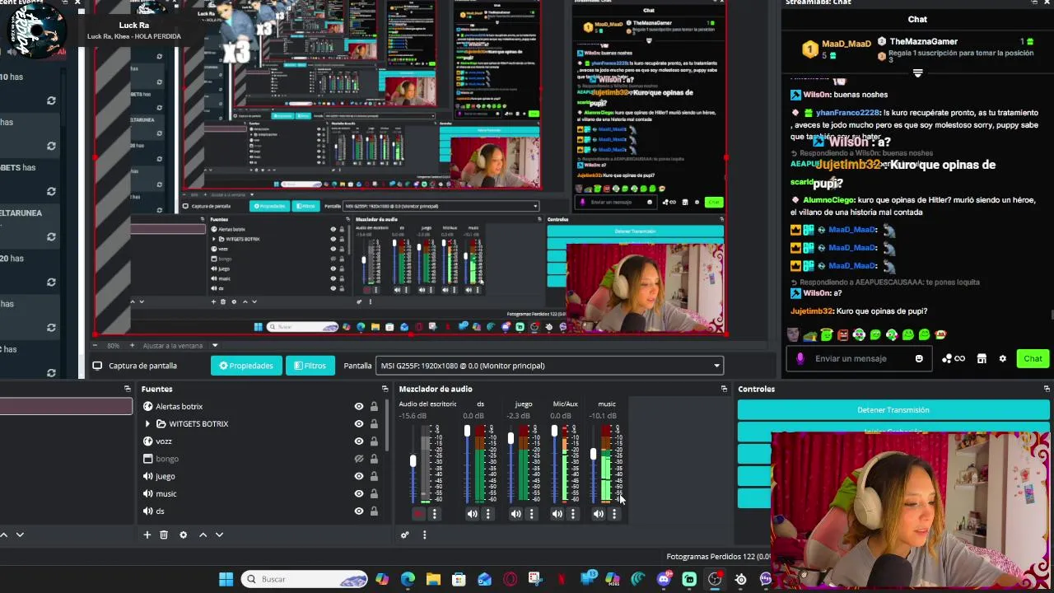The image size is (1054, 593).
Task: Open chat settings gear icon
Action: pyautogui.click(x=1002, y=358)
